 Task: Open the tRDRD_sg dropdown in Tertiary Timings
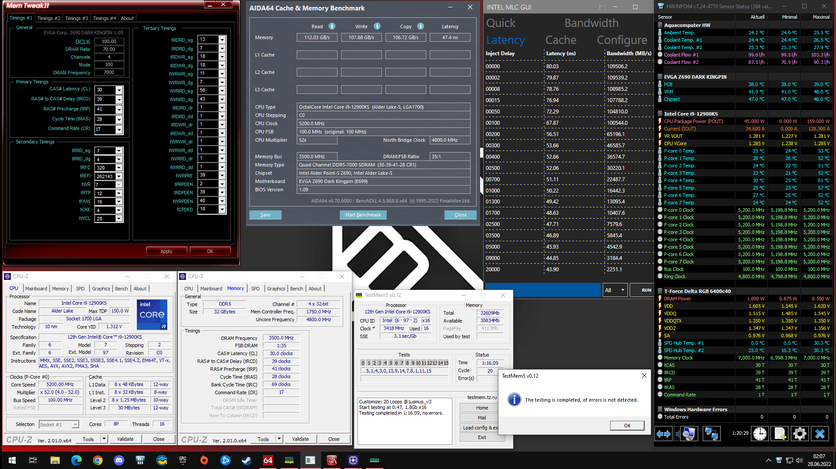pyautogui.click(x=222, y=40)
